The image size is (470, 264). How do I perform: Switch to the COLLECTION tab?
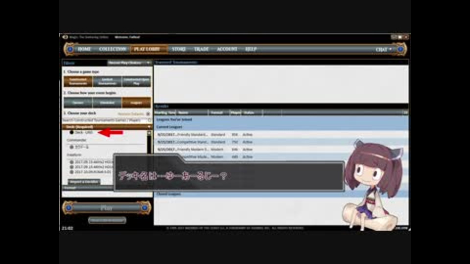(113, 49)
